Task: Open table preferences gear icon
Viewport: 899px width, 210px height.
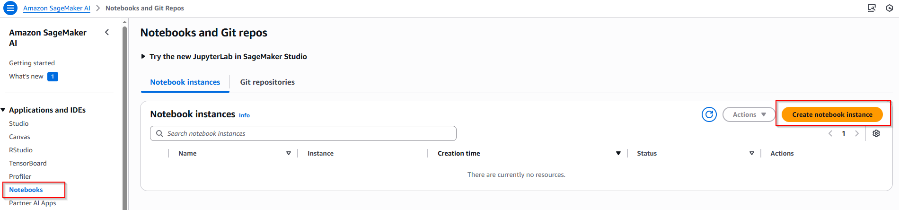Action: tap(876, 133)
